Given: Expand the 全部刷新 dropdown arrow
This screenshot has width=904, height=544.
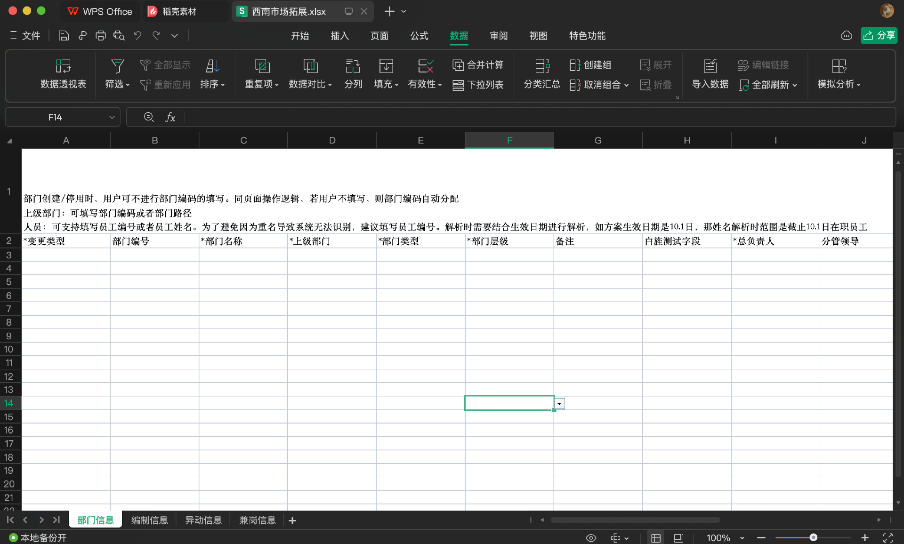Looking at the screenshot, I should pyautogui.click(x=795, y=85).
